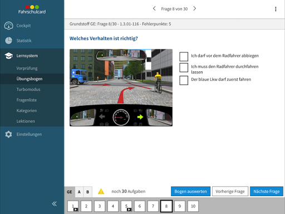Click the yellow warning triangle icon

(101, 191)
